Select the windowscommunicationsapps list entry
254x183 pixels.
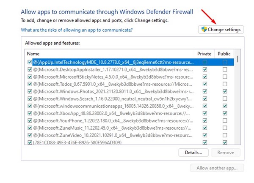(x=113, y=106)
